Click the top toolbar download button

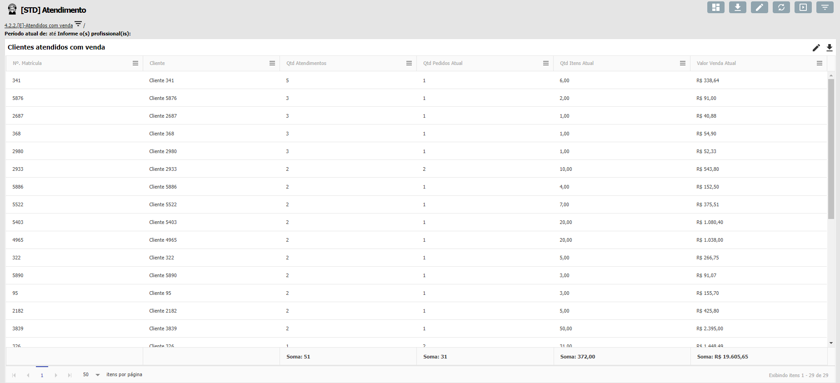coord(737,7)
